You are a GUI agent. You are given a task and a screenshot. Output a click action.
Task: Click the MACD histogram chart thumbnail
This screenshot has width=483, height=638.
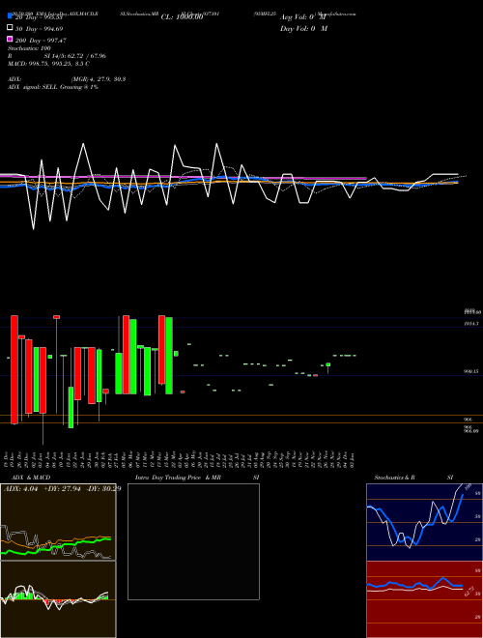(58, 599)
